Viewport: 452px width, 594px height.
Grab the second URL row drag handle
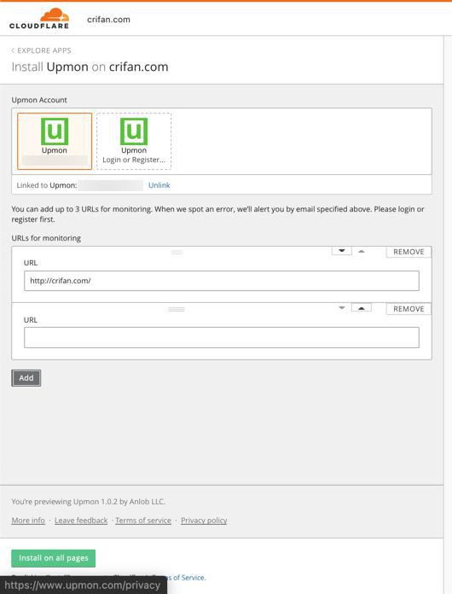click(x=177, y=309)
